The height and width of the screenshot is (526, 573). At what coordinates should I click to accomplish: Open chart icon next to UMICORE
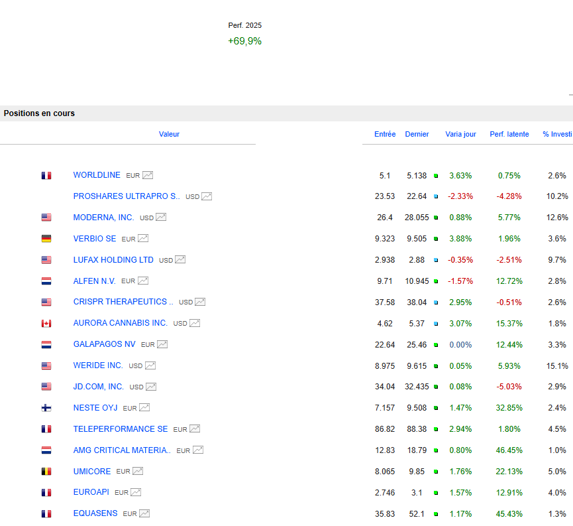[138, 472]
